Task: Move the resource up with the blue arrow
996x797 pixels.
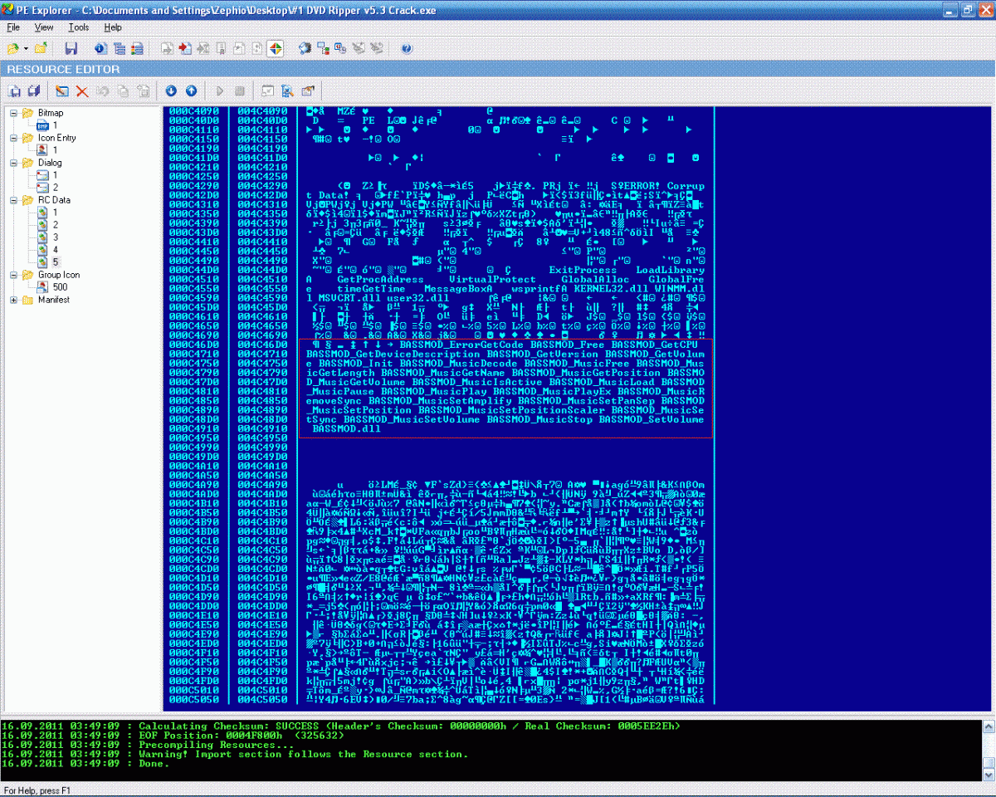Action: click(x=191, y=90)
